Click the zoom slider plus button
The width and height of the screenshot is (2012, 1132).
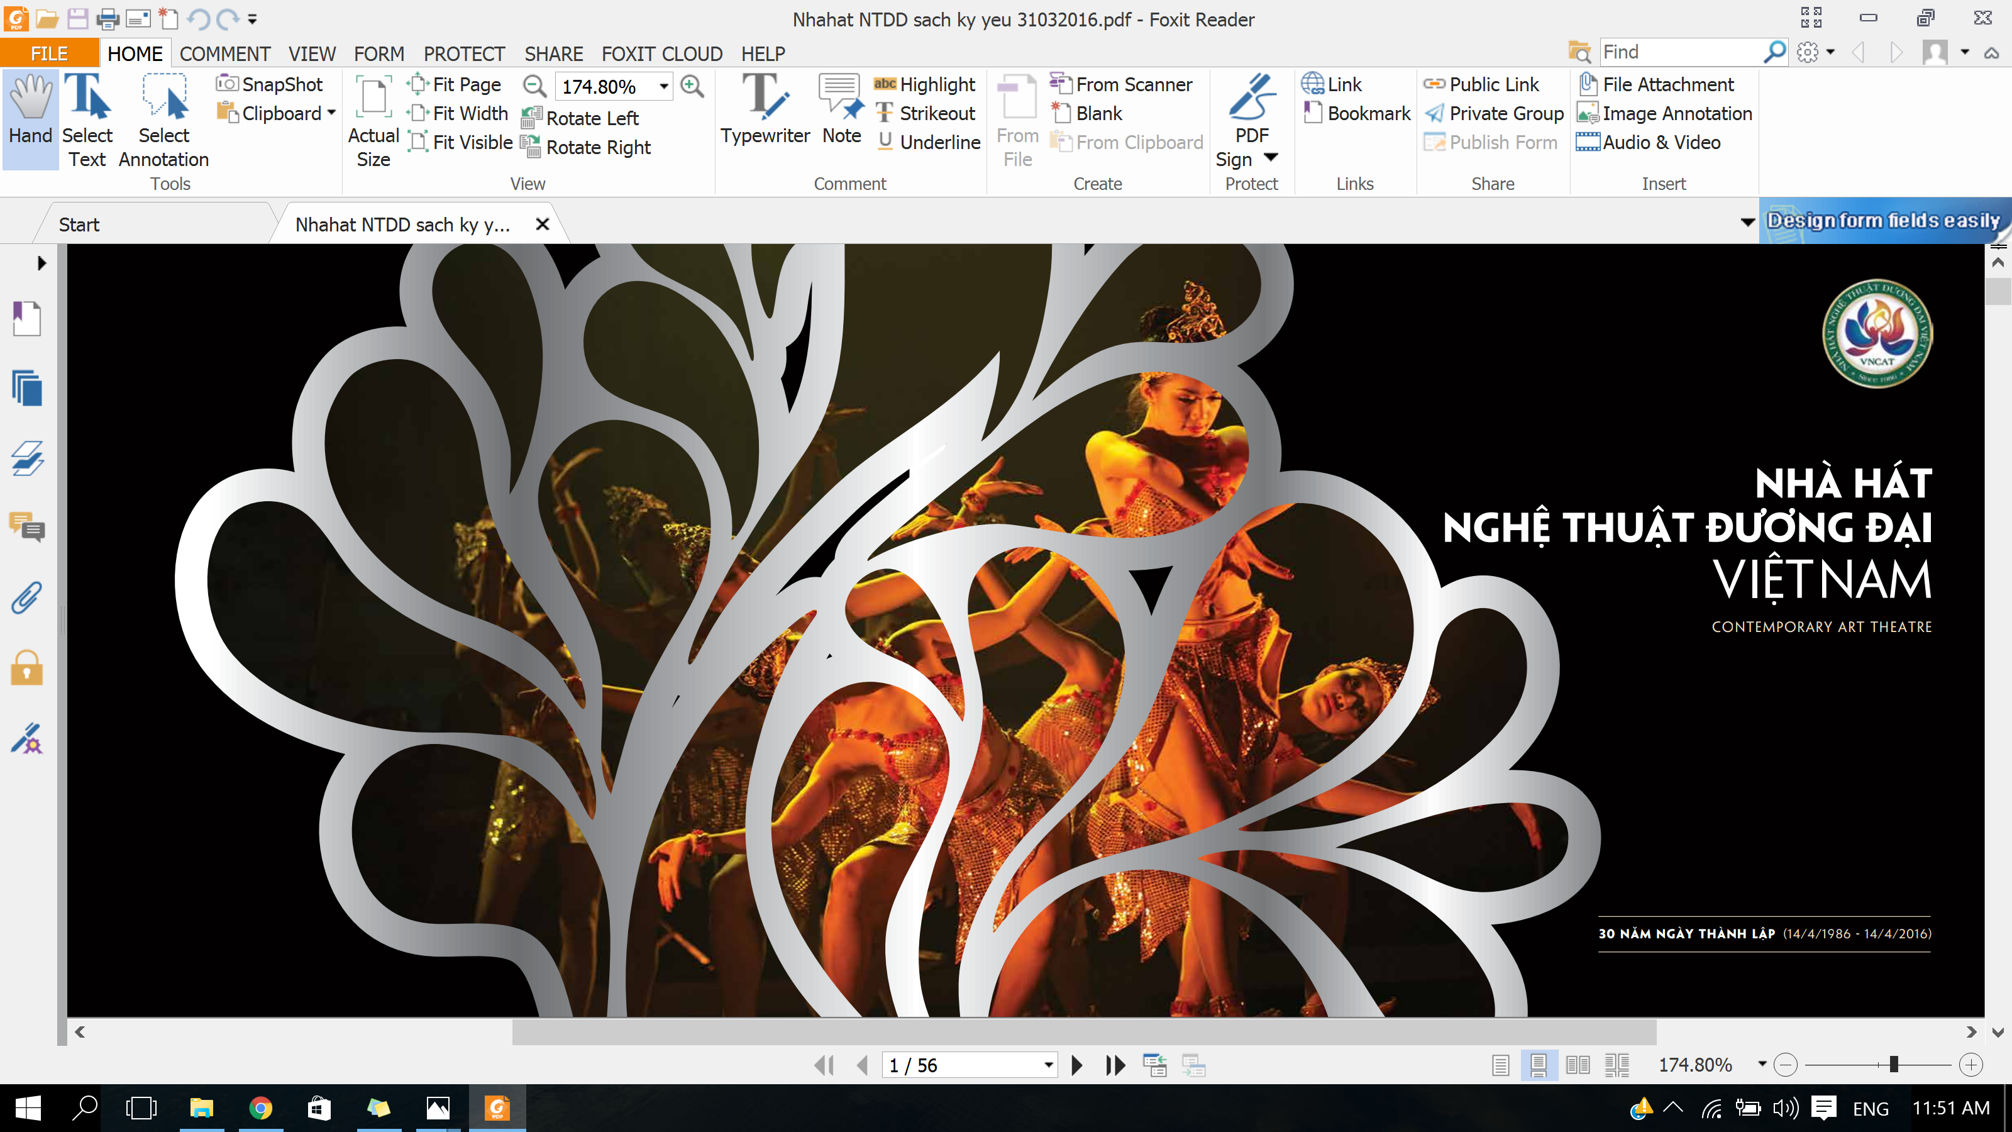point(1971,1064)
